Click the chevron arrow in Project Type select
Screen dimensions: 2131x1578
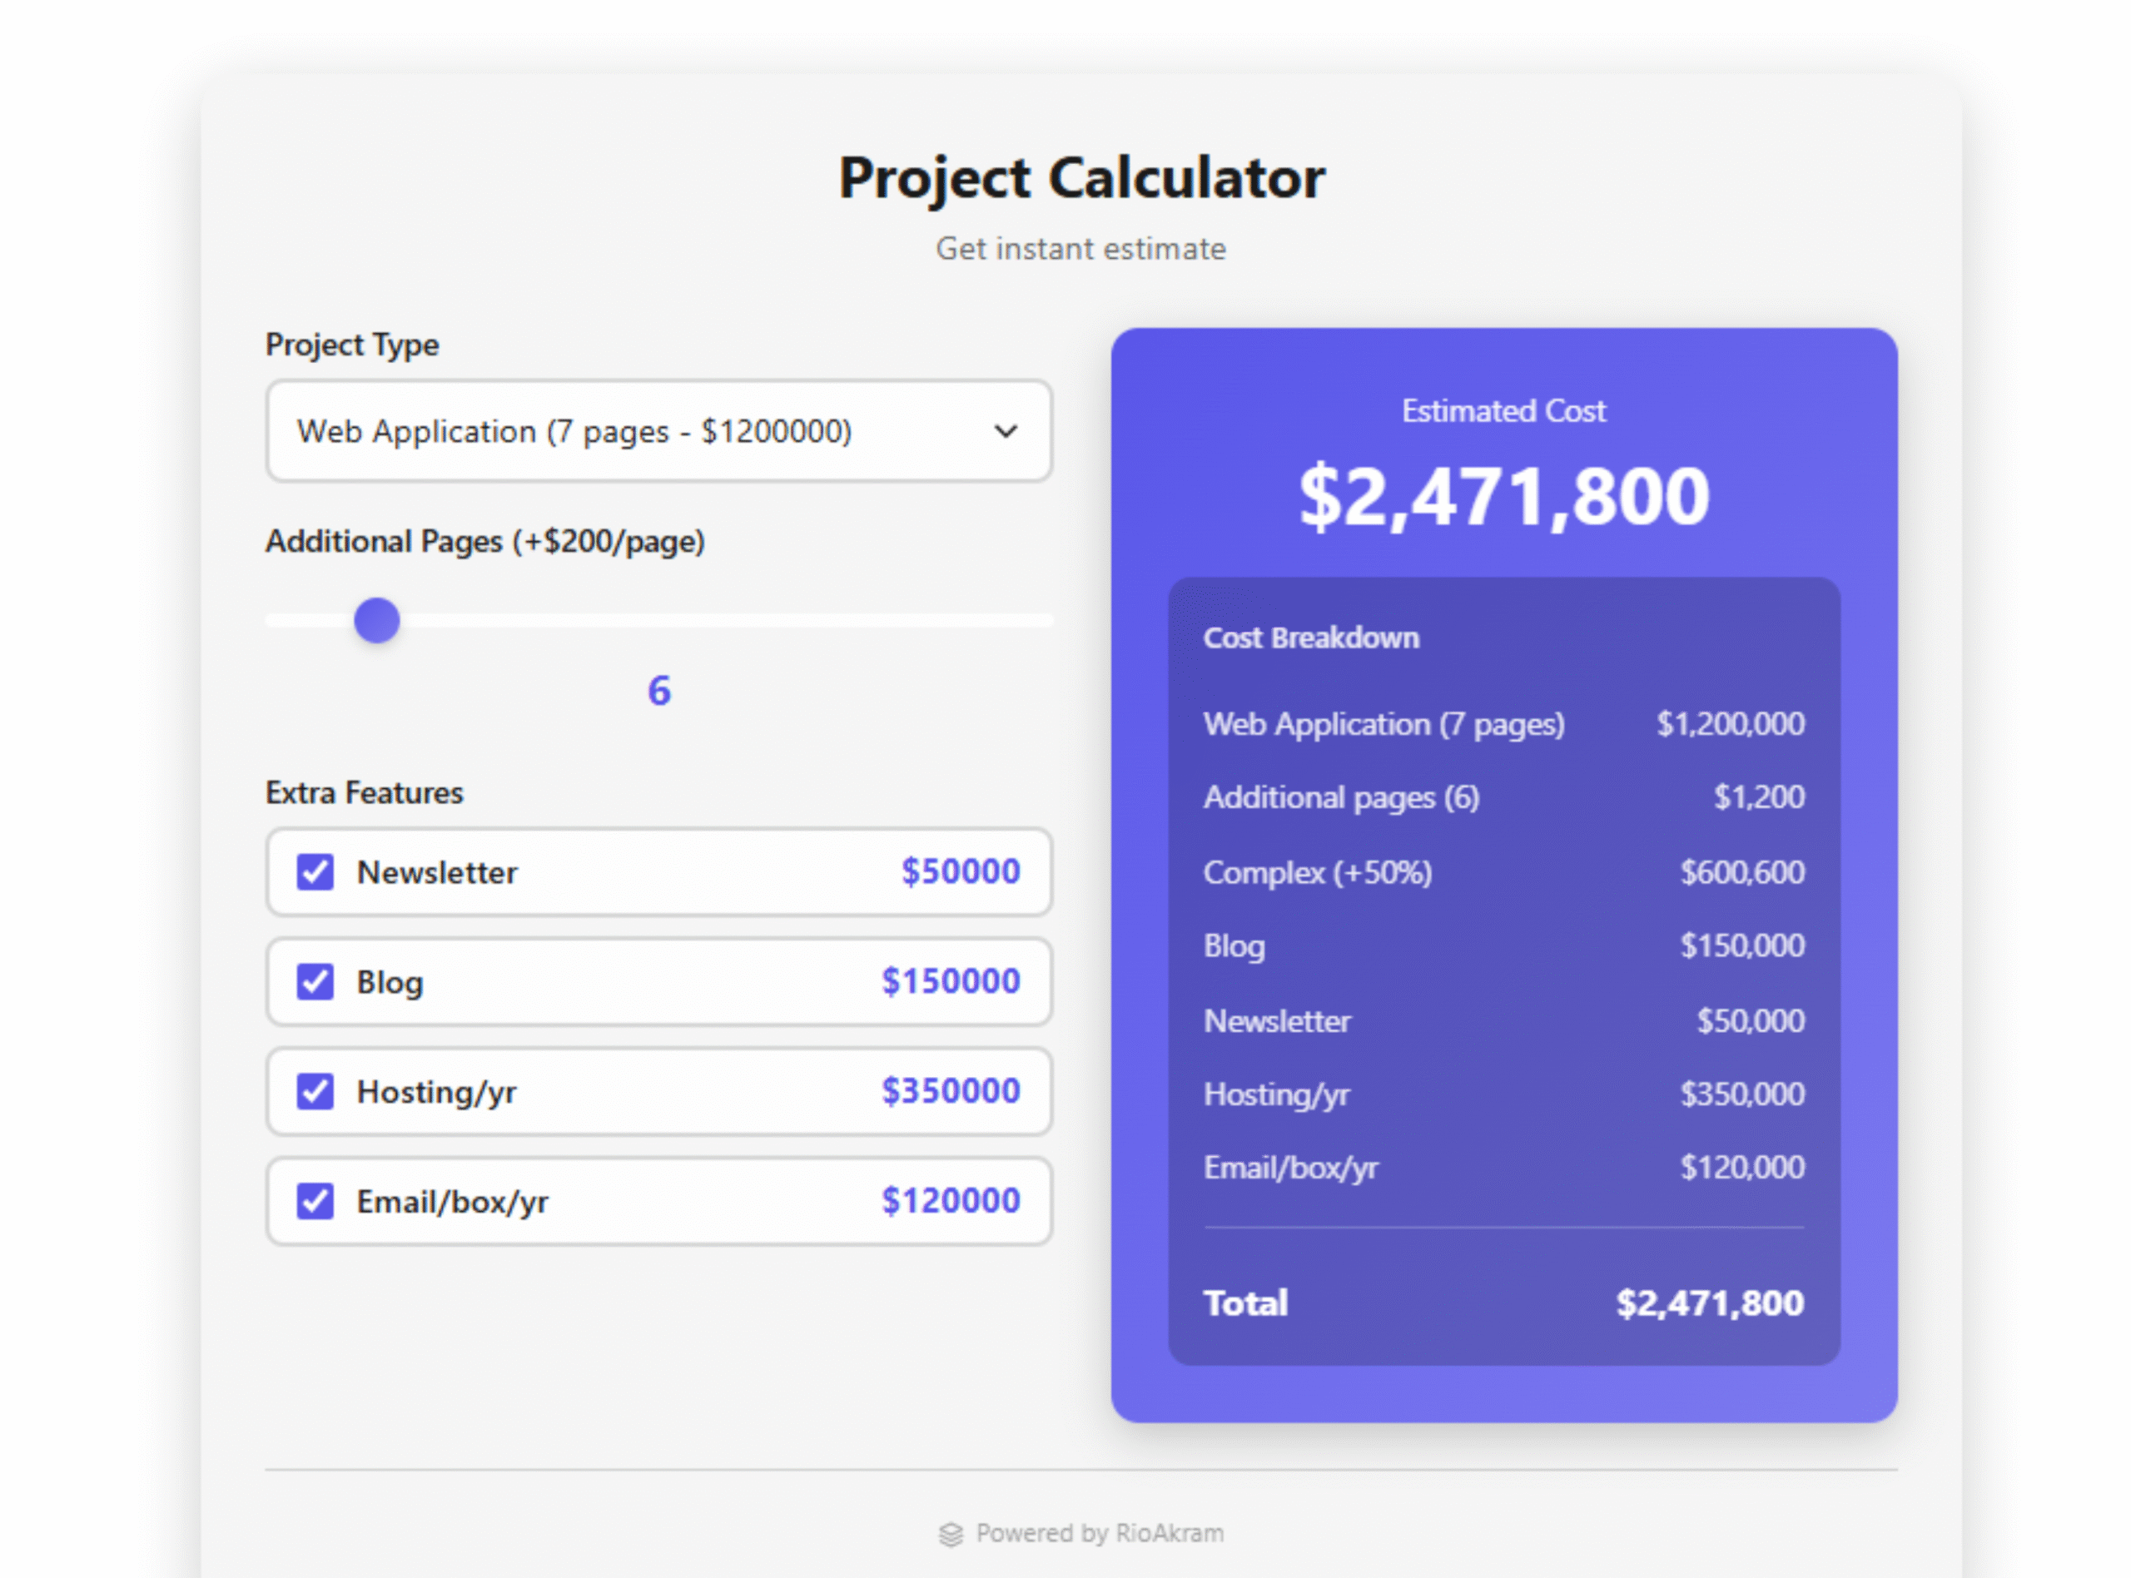[1005, 432]
